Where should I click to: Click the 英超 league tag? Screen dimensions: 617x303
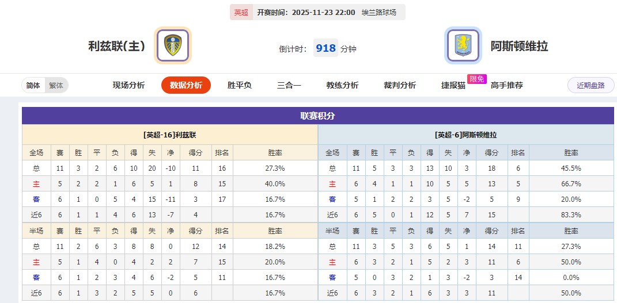point(241,12)
